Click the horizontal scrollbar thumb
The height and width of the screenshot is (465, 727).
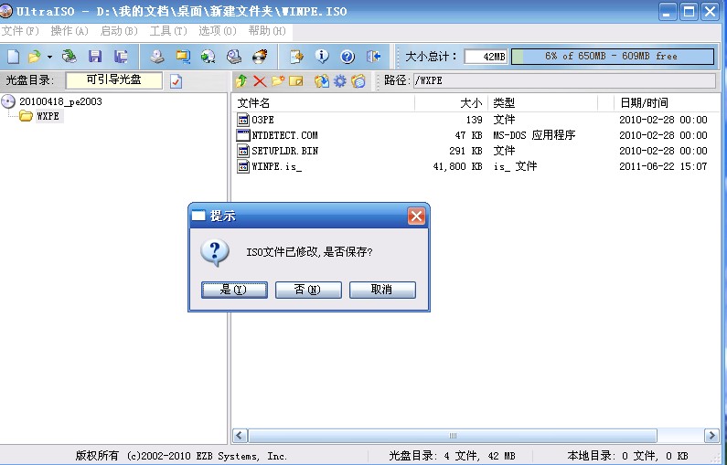[453, 436]
